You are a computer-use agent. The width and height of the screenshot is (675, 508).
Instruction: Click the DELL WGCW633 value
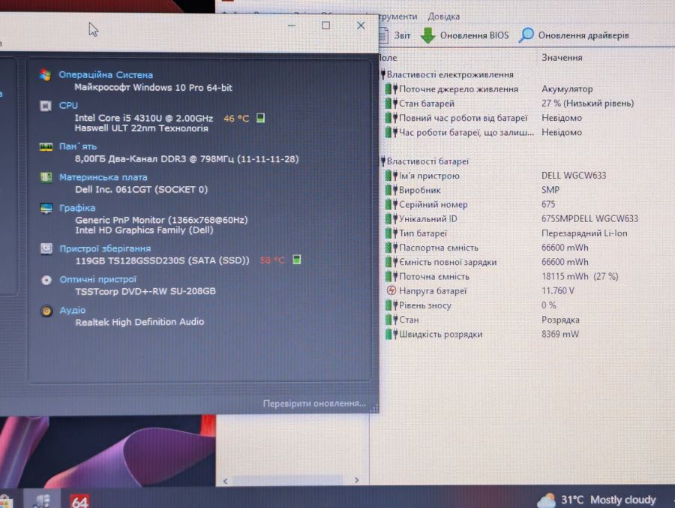[574, 176]
